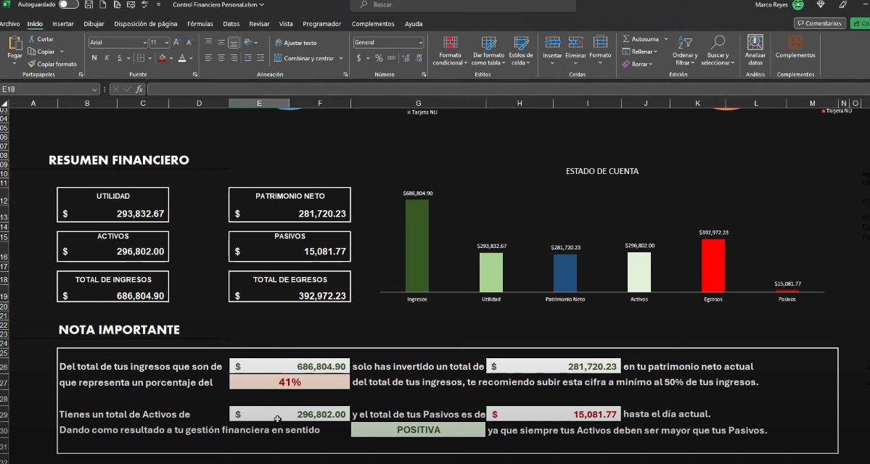Toggle underline formatting with the S button
This screenshot has width=870, height=464.
120,57
